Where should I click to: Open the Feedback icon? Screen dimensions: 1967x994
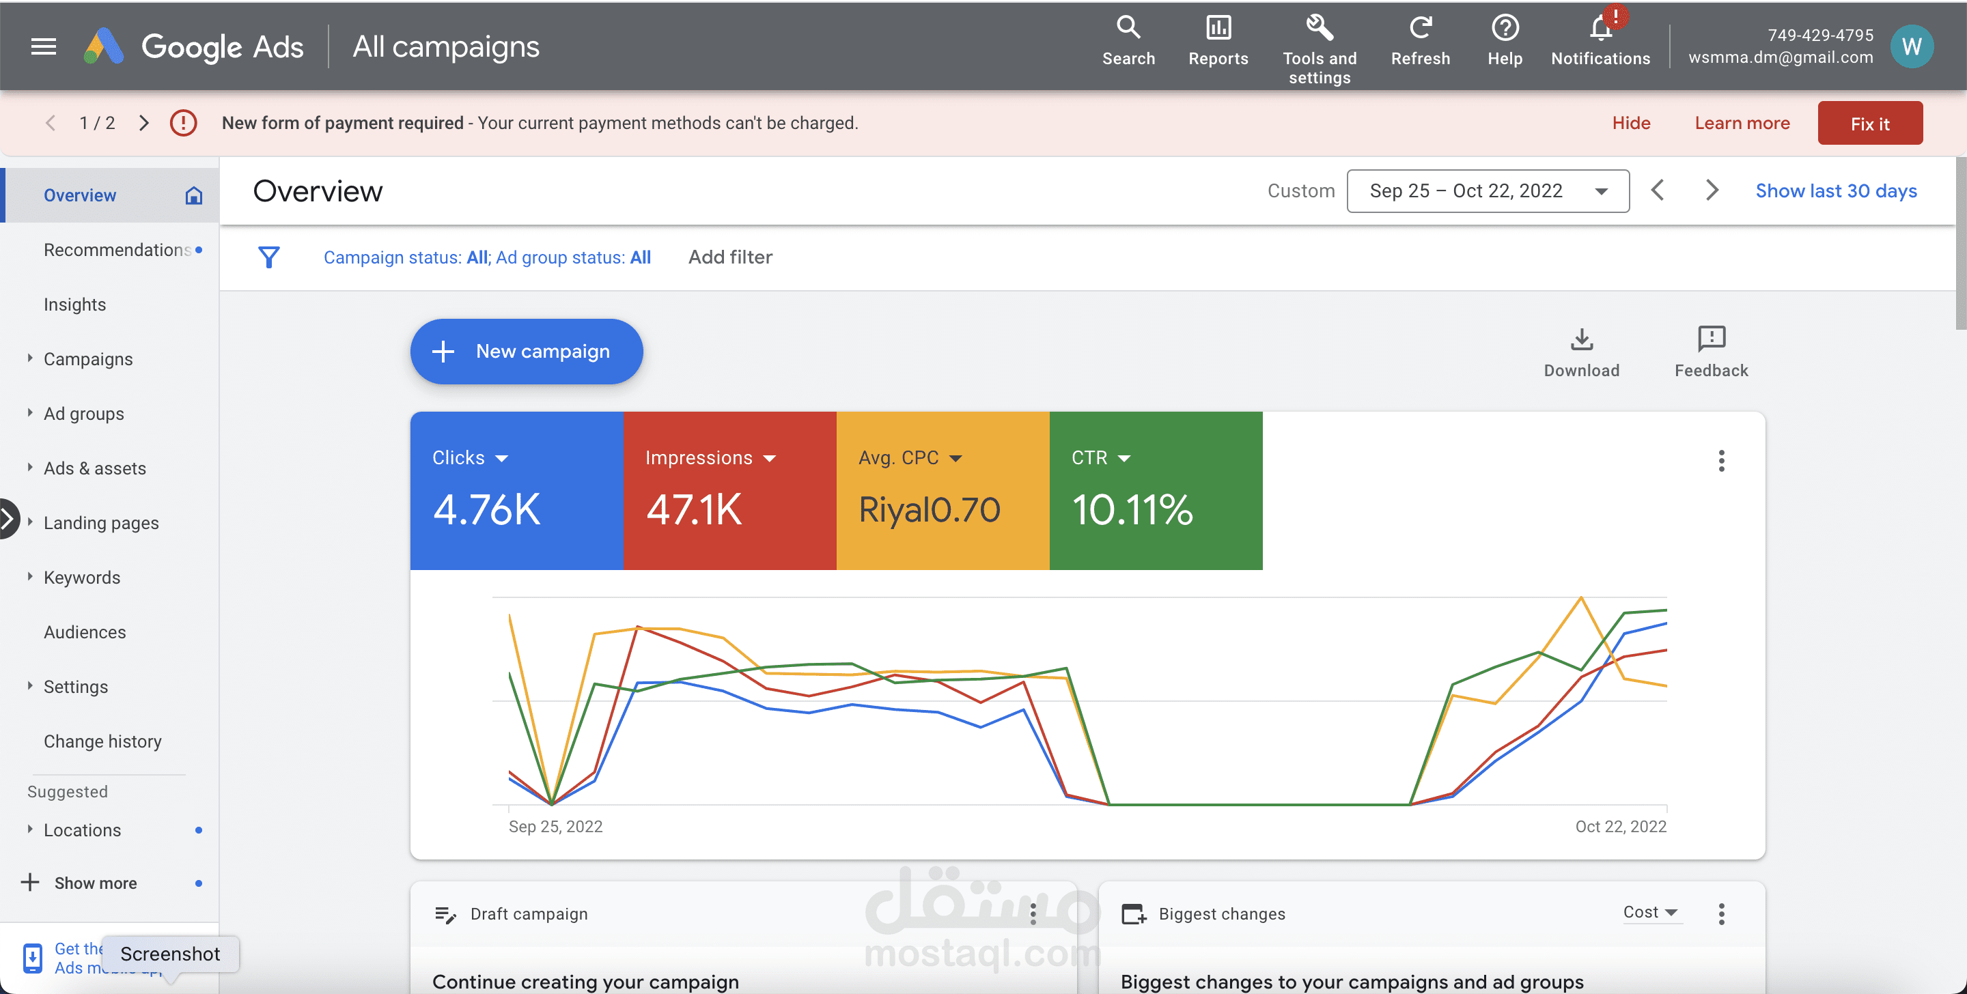(x=1710, y=340)
